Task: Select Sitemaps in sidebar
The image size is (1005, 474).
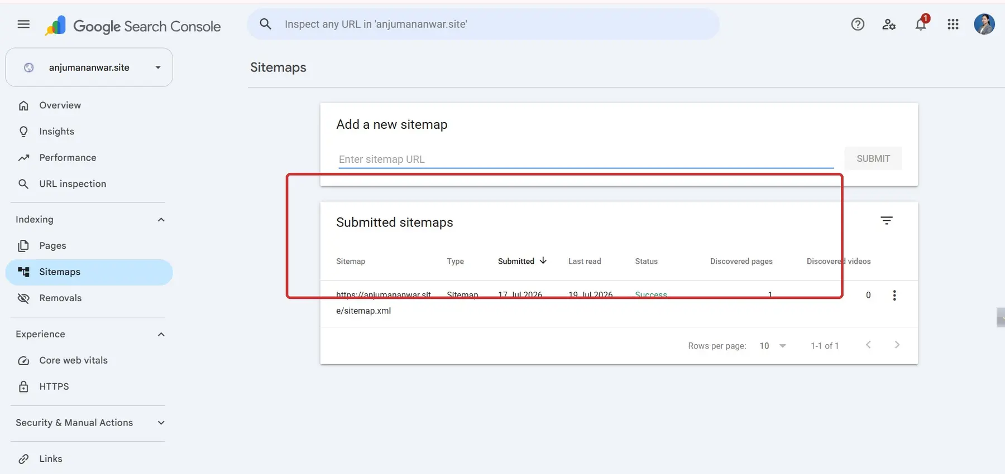Action: point(89,272)
